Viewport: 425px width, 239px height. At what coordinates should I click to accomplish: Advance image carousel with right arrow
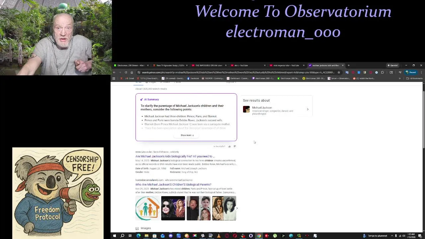tap(237, 208)
